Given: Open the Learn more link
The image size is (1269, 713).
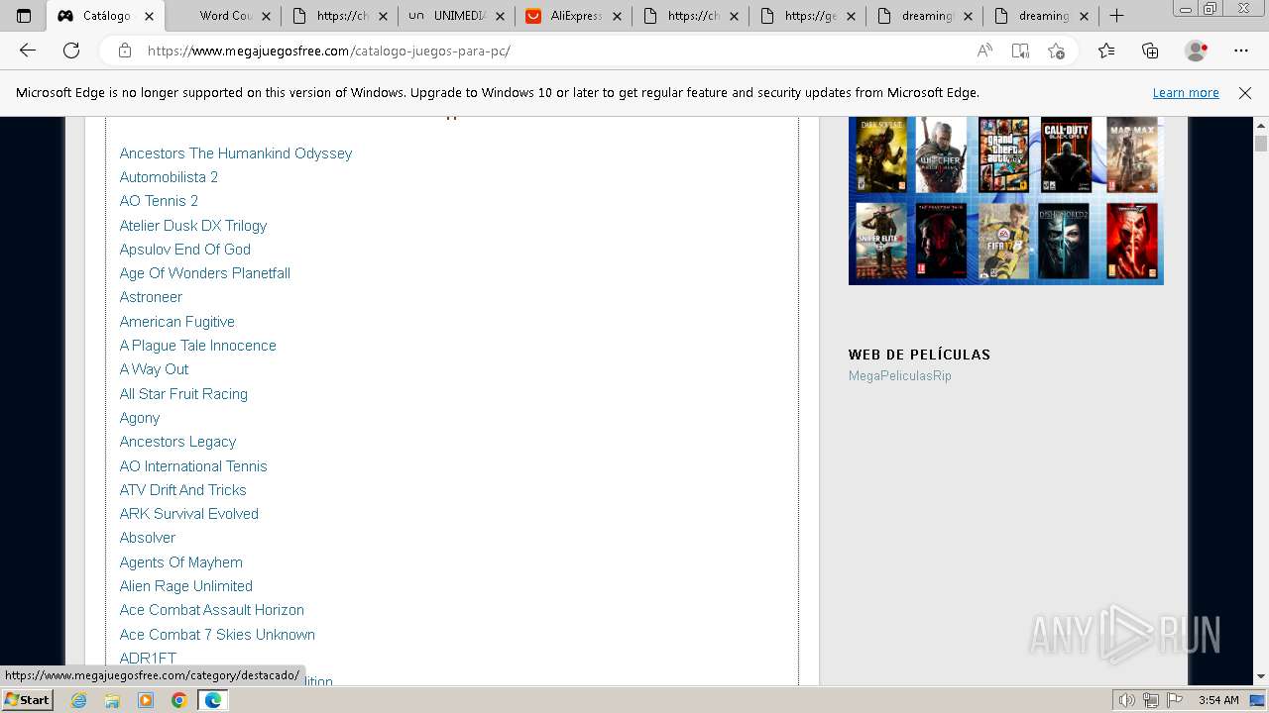Looking at the screenshot, I should 1186,93.
